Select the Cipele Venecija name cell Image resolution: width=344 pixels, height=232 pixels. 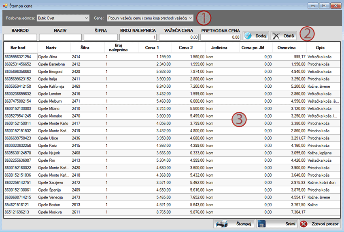pyautogui.click(x=54, y=197)
